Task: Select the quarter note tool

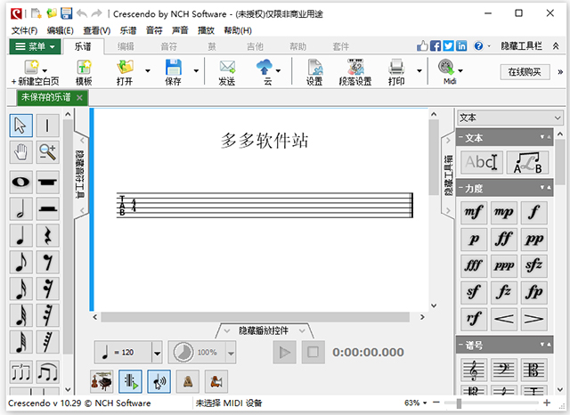Action: click(x=20, y=235)
